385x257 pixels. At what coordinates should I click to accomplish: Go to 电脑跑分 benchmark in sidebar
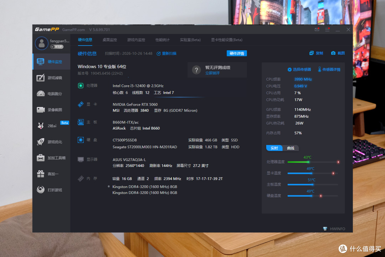tap(52, 94)
